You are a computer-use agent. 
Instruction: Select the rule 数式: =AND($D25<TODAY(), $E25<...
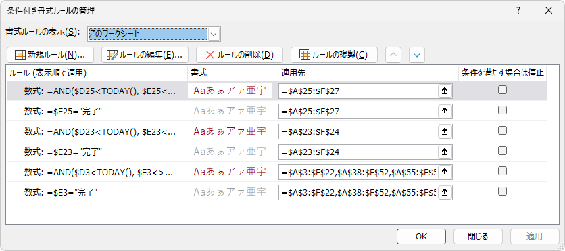tap(100, 91)
